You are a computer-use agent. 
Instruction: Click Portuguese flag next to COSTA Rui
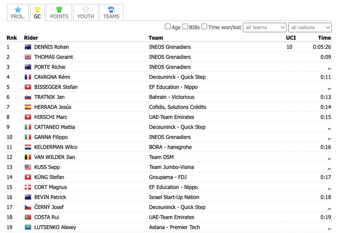(x=28, y=217)
